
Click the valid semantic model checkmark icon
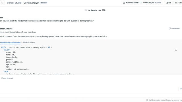[x=147, y=100]
